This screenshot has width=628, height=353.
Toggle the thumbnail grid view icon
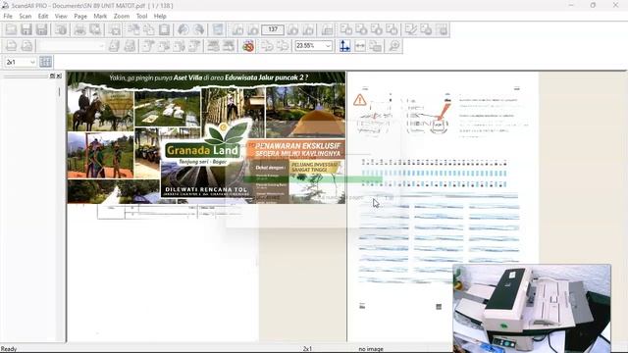pyautogui.click(x=46, y=62)
